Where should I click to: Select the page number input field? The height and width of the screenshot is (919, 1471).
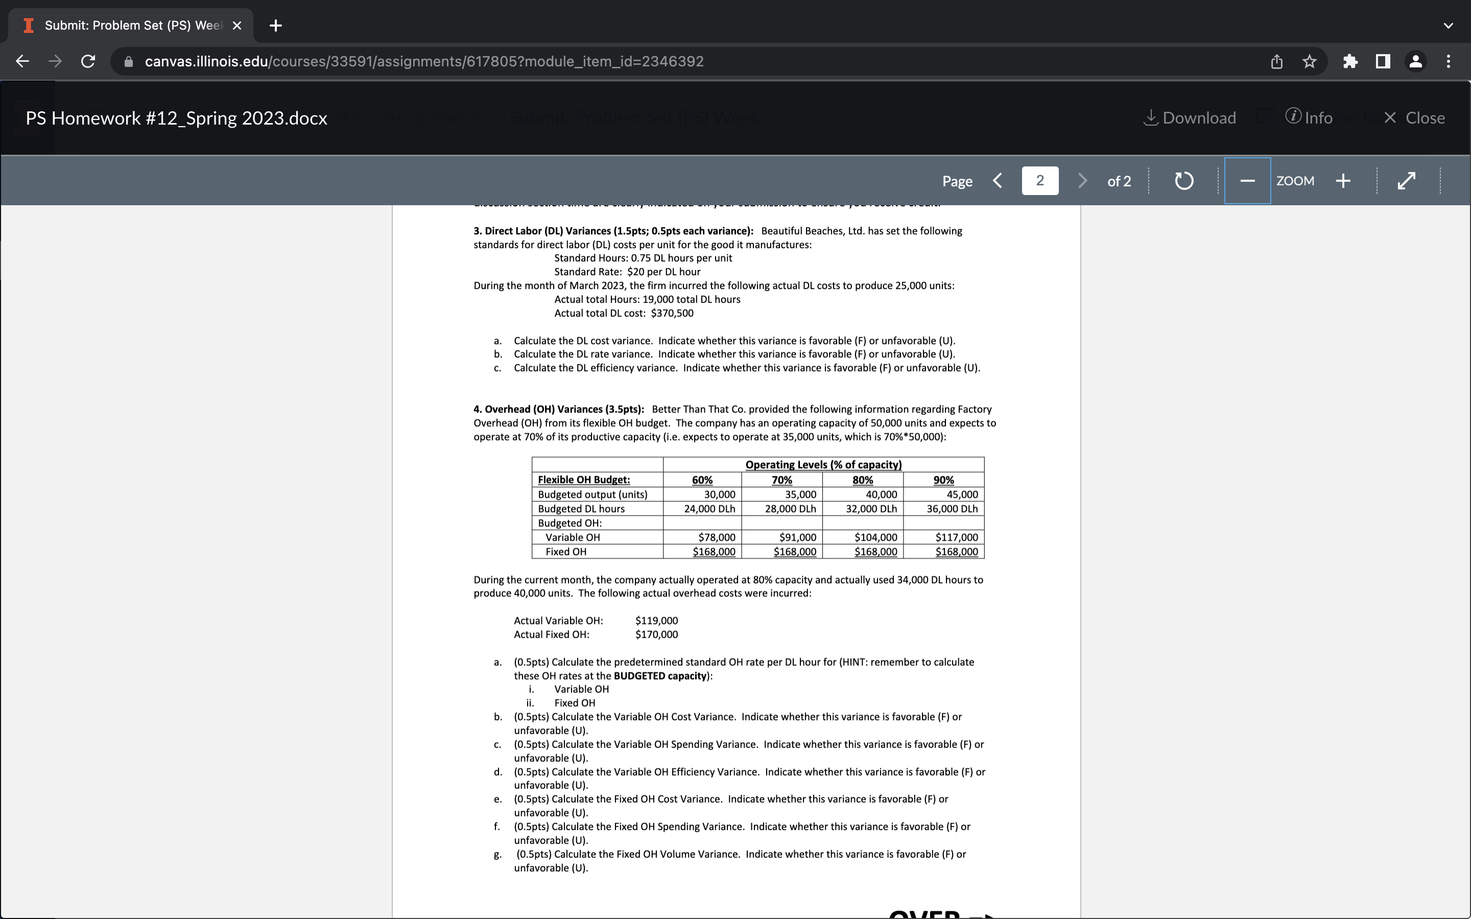click(1039, 180)
